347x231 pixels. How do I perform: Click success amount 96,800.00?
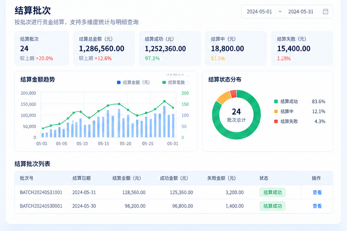(x=183, y=206)
